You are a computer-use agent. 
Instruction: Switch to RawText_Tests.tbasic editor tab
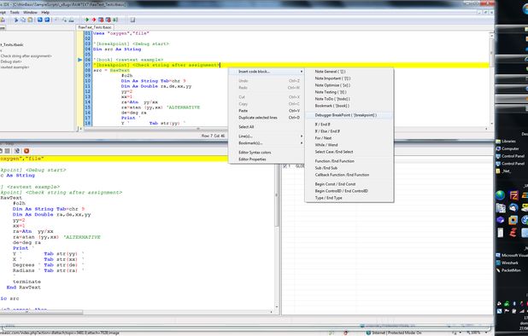coord(95,27)
